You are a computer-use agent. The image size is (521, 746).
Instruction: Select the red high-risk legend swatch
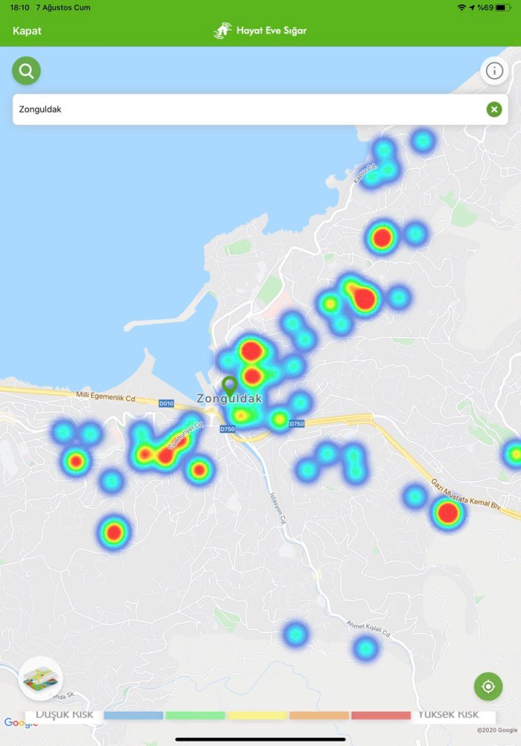coord(380,715)
